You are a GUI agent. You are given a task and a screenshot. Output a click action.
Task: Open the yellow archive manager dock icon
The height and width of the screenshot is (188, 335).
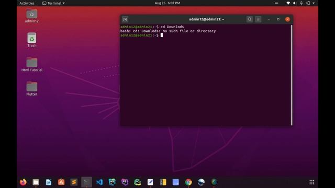click(x=163, y=182)
